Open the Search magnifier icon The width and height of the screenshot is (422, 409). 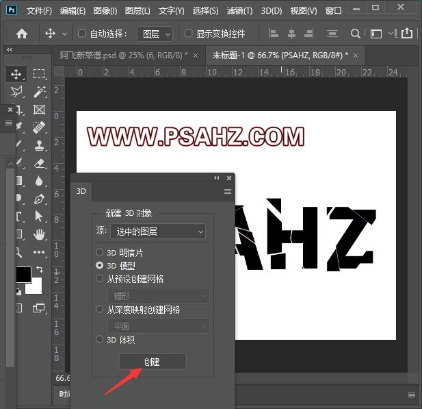(356, 34)
